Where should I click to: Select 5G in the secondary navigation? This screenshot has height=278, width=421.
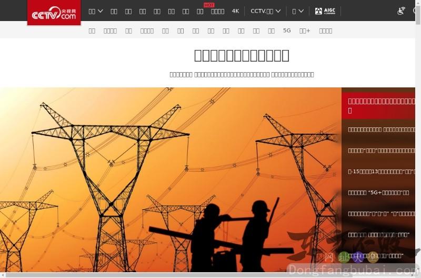[287, 31]
